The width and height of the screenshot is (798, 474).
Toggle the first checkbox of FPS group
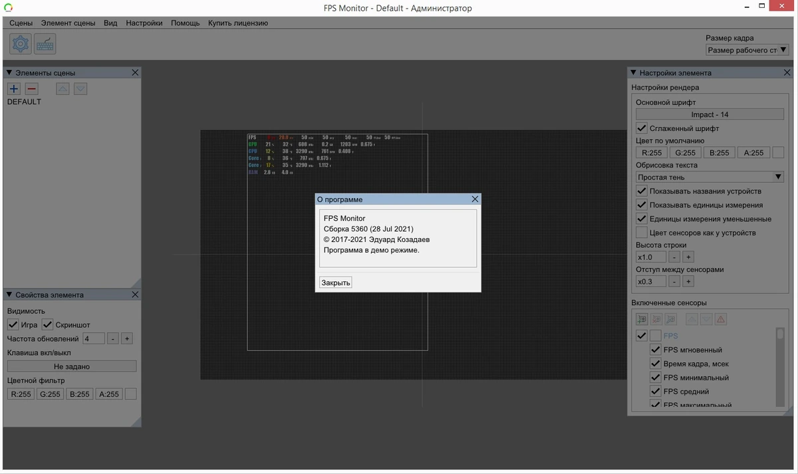642,336
